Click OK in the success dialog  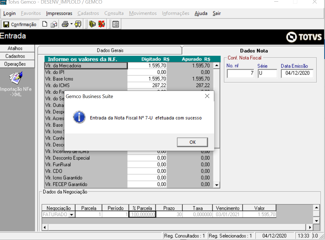pos(192,142)
